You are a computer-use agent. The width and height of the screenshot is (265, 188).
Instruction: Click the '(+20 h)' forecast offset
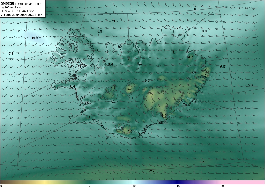tap(38, 15)
